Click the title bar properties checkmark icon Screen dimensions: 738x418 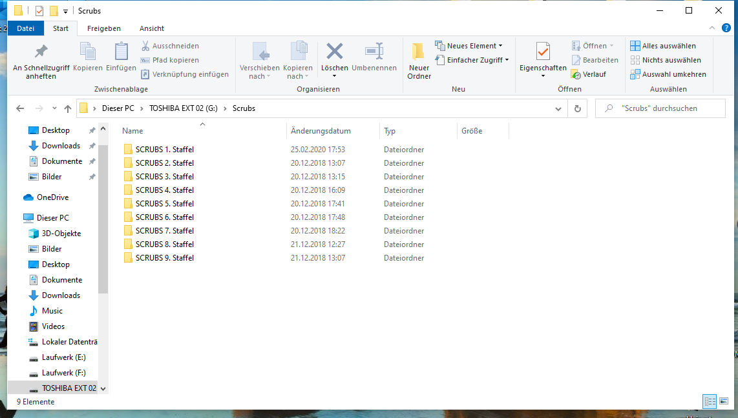coord(39,11)
